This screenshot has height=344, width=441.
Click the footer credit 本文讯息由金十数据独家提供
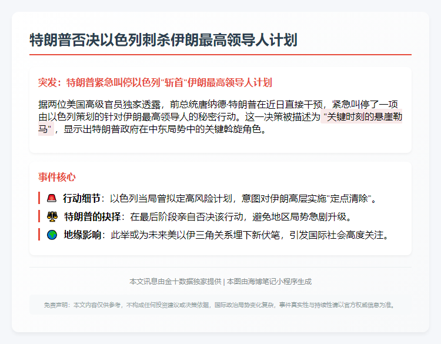click(175, 282)
